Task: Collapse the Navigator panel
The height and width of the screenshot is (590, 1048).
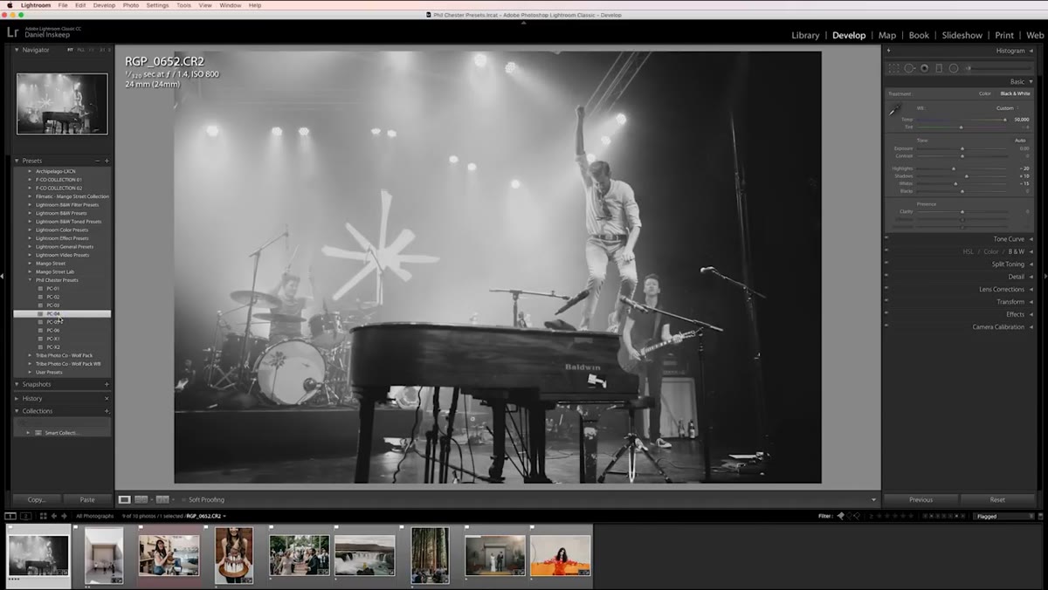Action: pyautogui.click(x=16, y=50)
